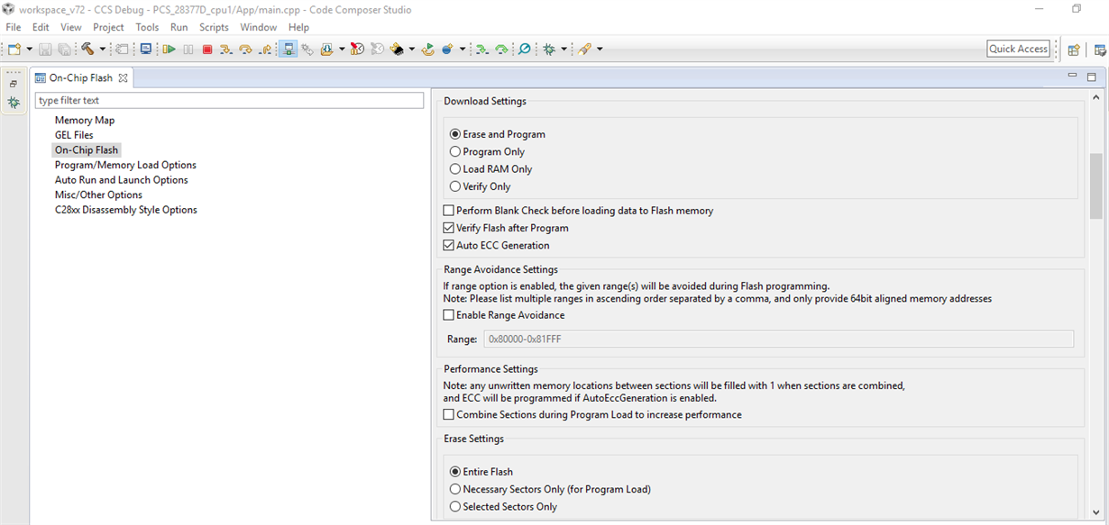Click the Assembly Step Into icon
1109x525 pixels.
tap(481, 50)
